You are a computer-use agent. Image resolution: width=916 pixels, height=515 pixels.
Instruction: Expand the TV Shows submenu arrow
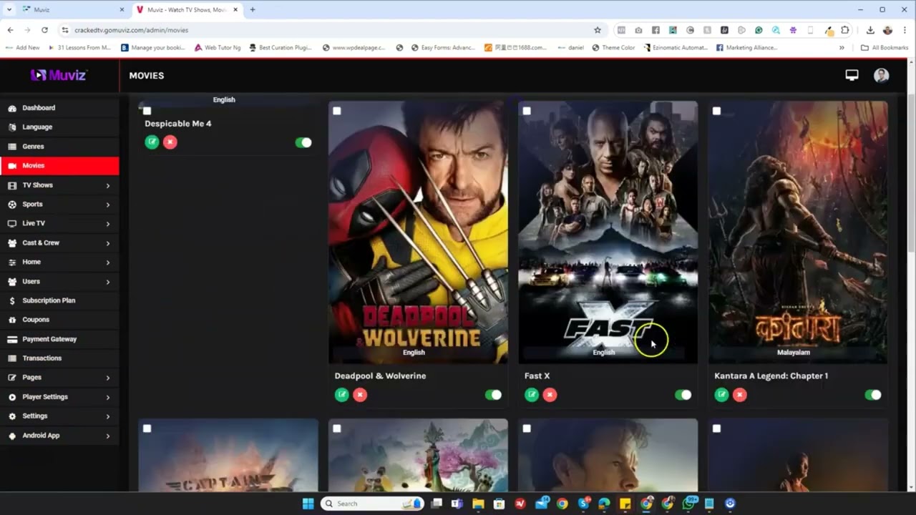pyautogui.click(x=108, y=185)
